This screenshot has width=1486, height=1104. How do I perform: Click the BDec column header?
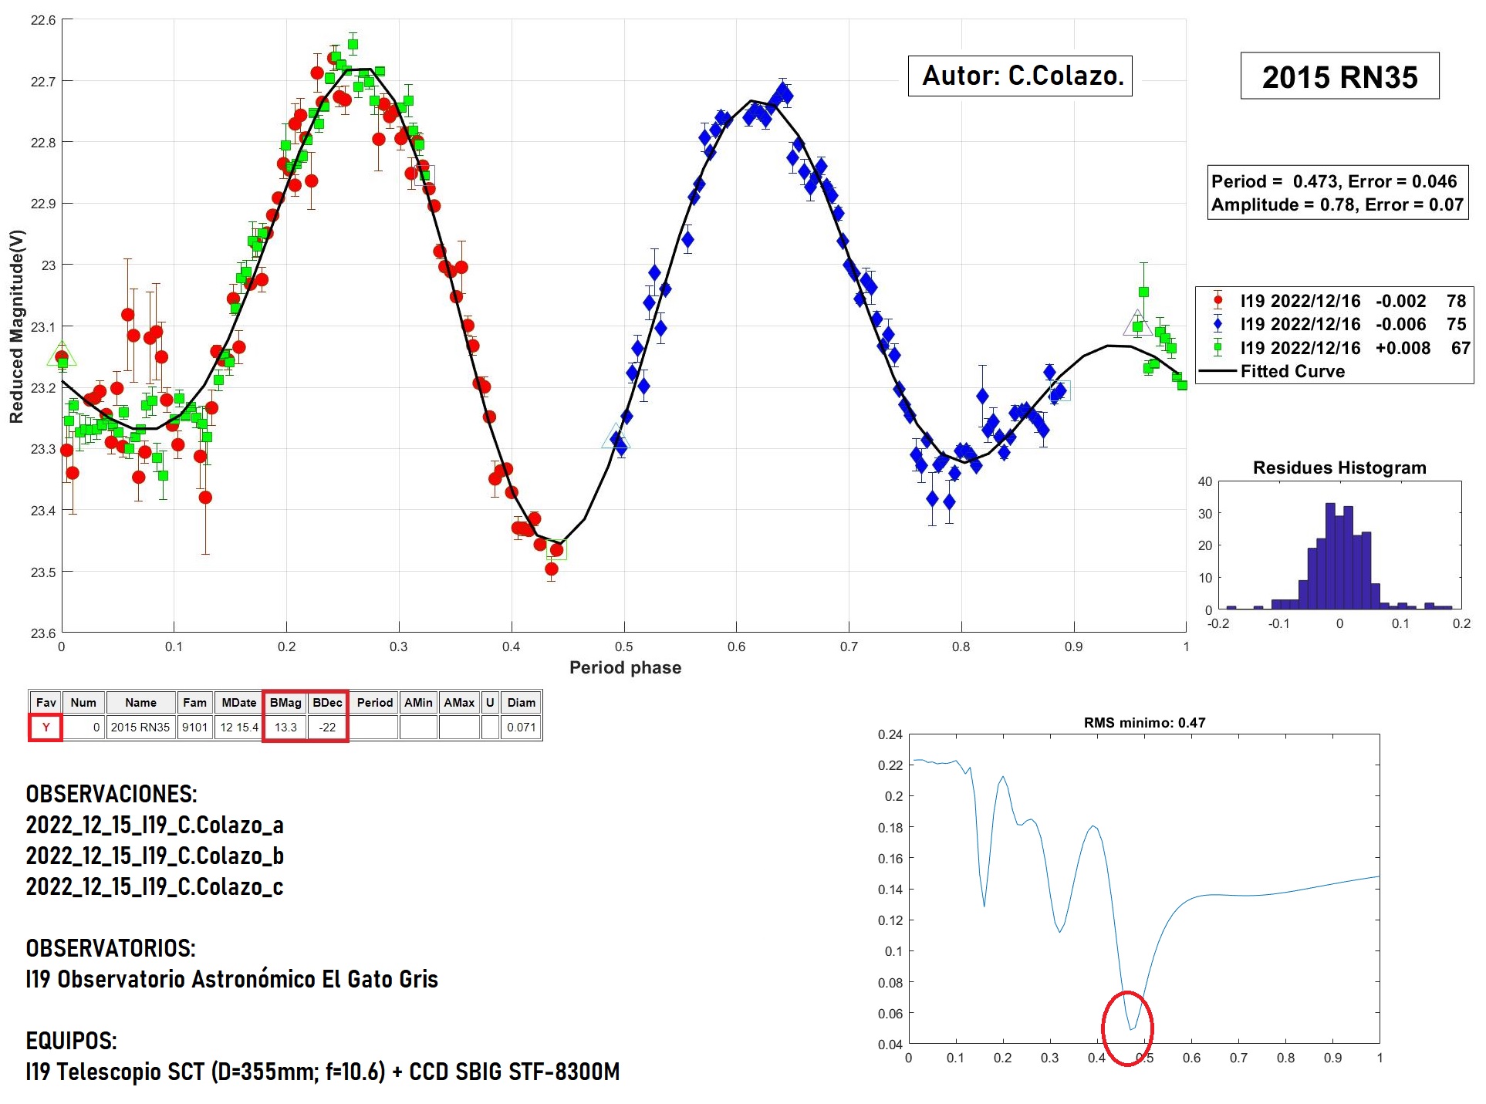327,702
